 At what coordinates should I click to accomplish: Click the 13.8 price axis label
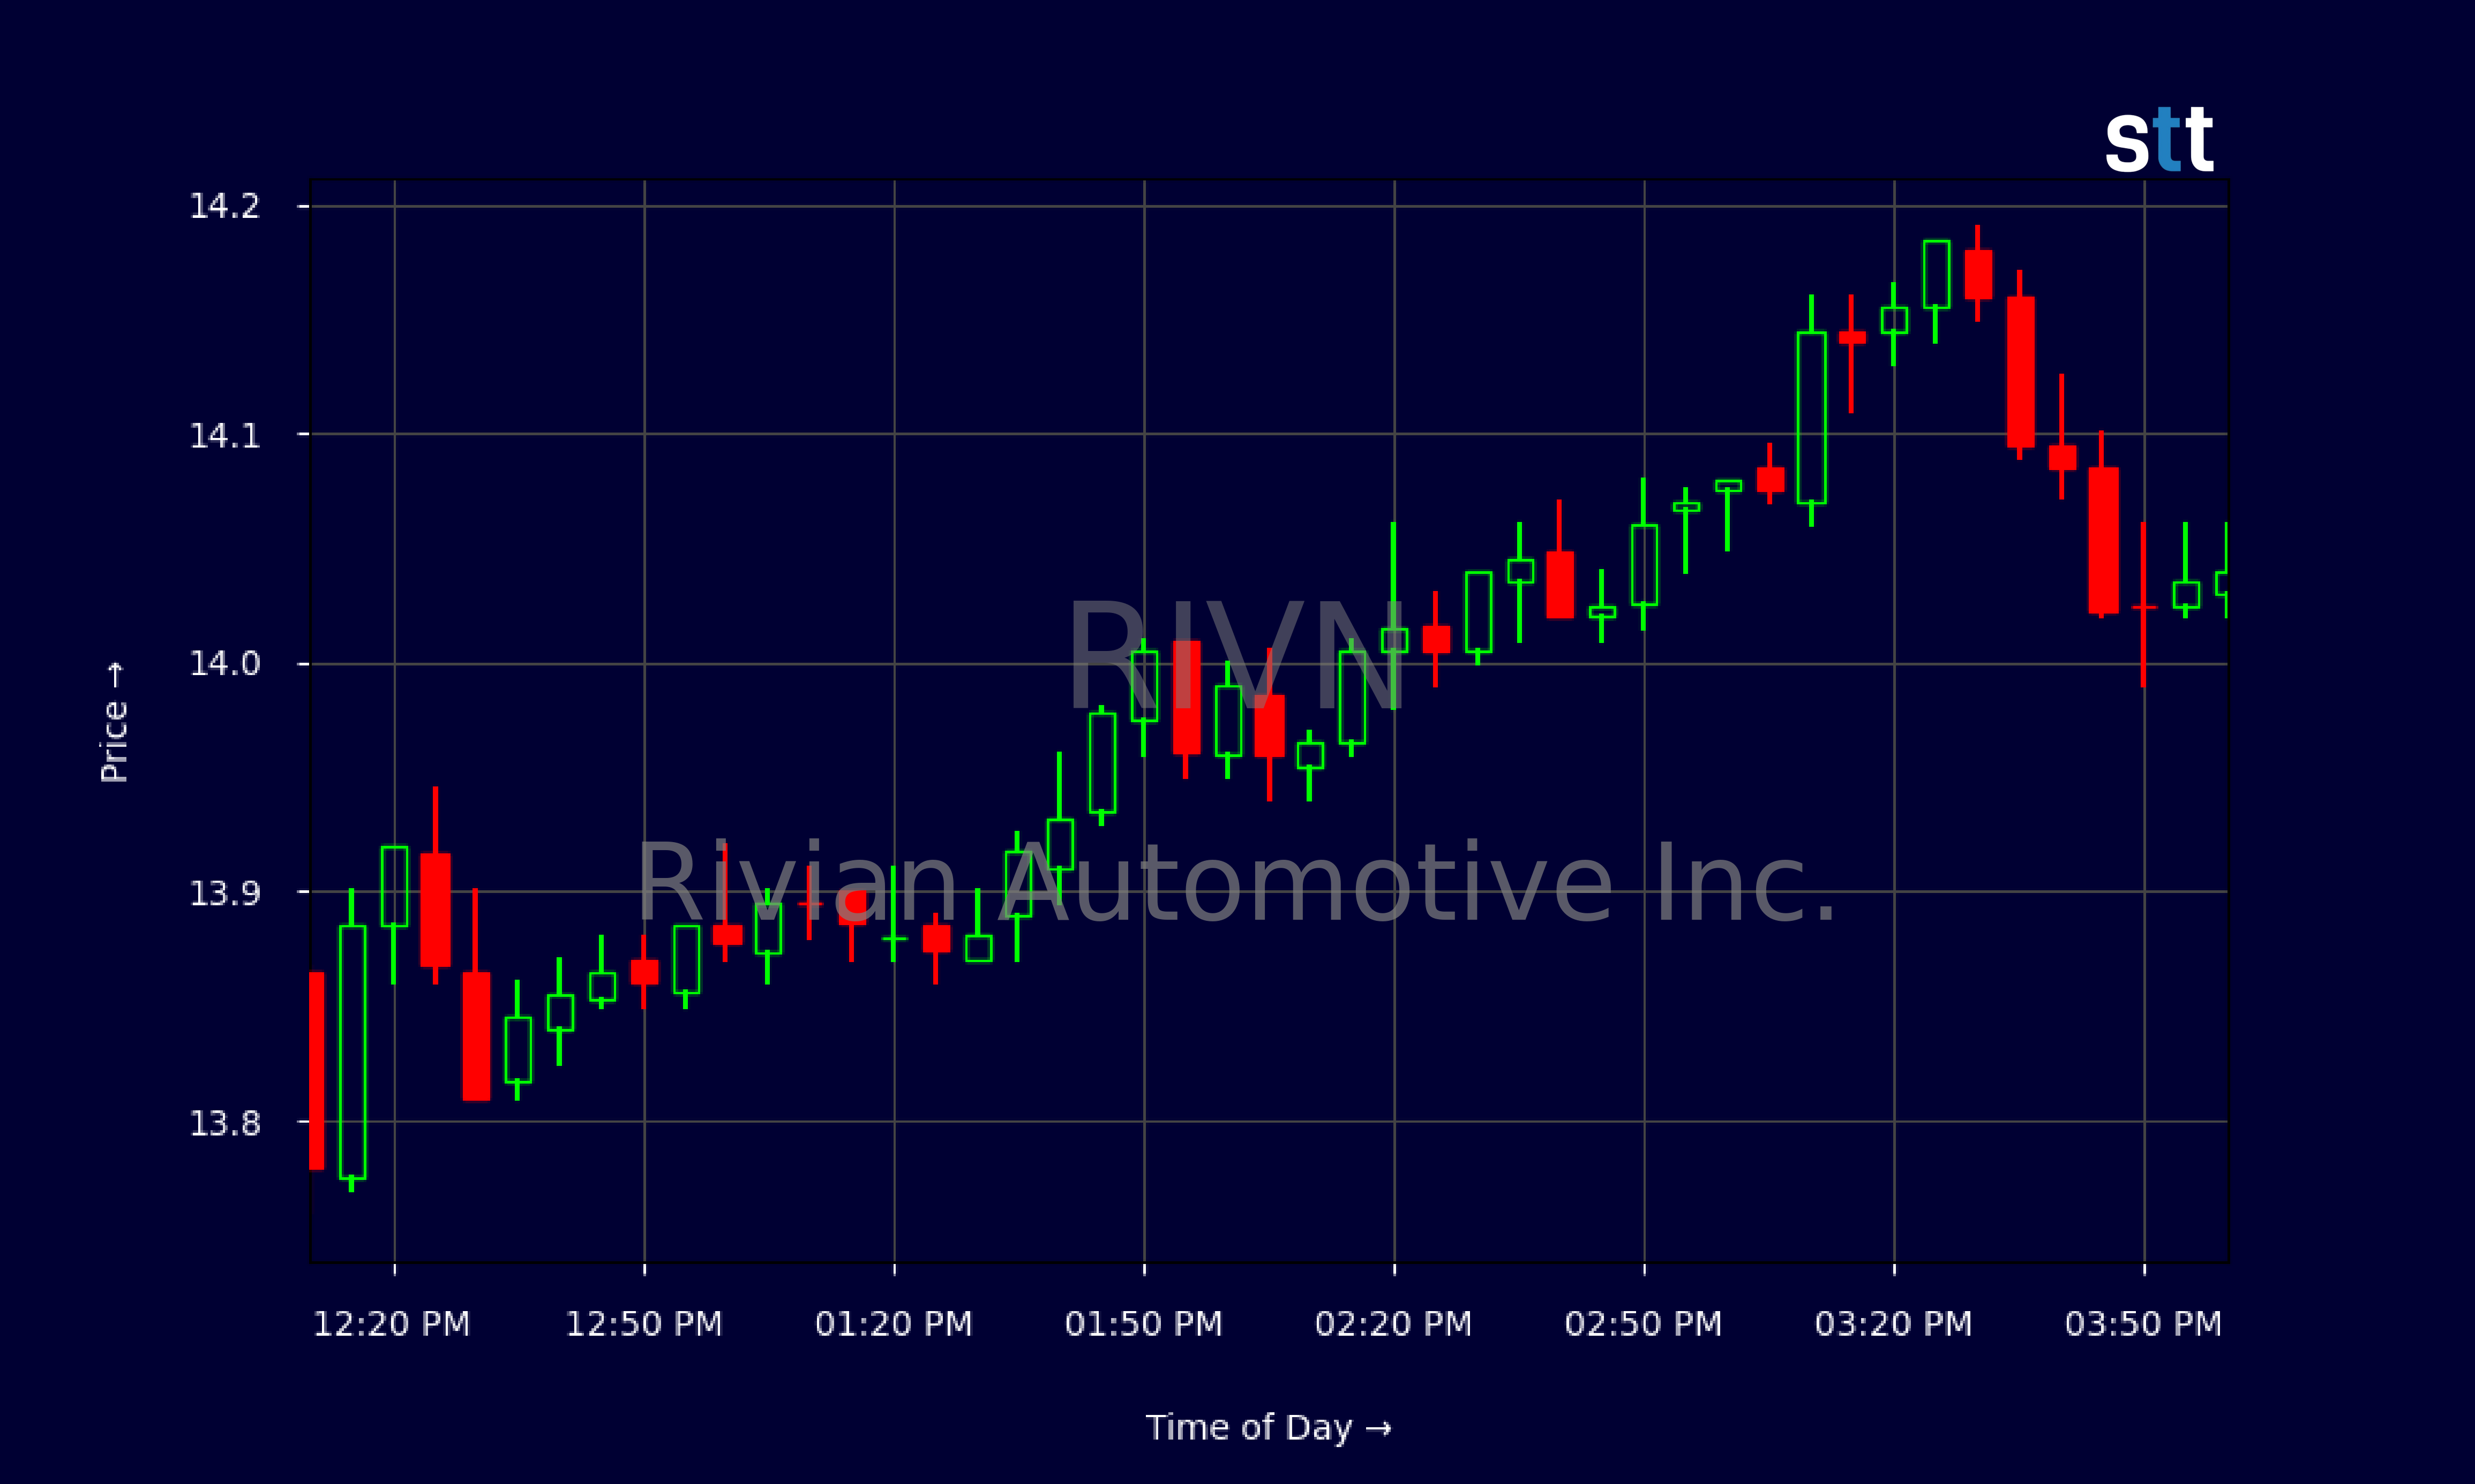(224, 1123)
